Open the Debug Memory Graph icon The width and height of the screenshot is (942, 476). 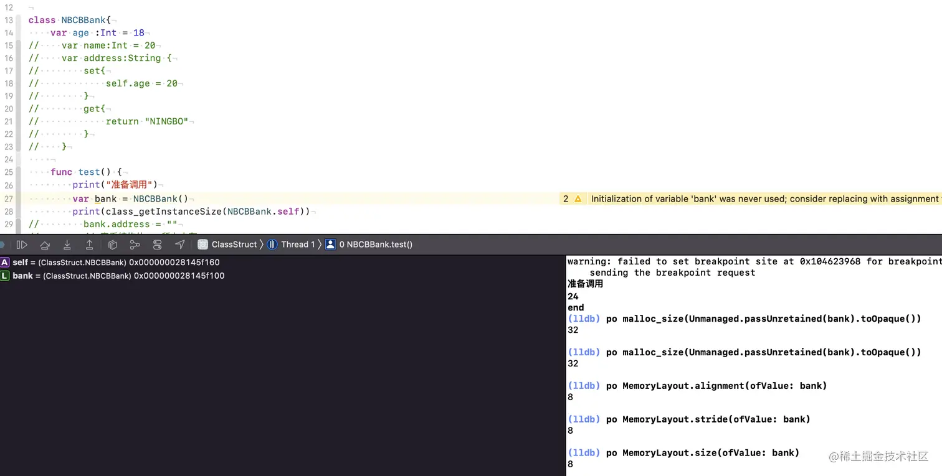[x=135, y=245]
